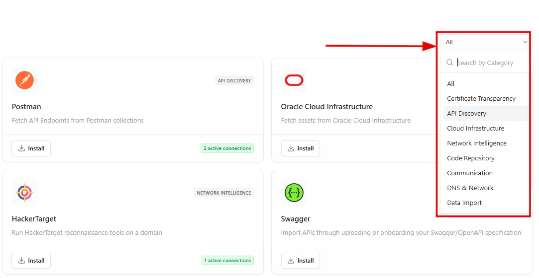Choose Communication in the category list
The height and width of the screenshot is (278, 539).
tap(486, 173)
